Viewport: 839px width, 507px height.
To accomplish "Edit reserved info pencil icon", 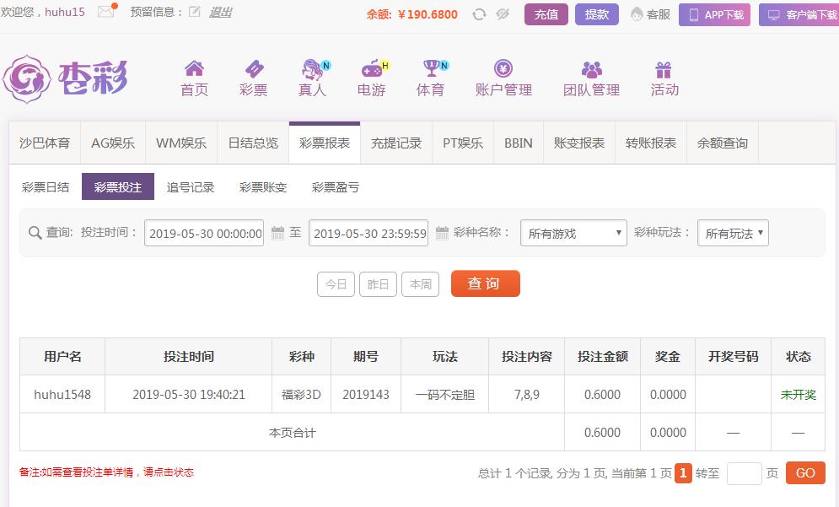I will tap(194, 12).
